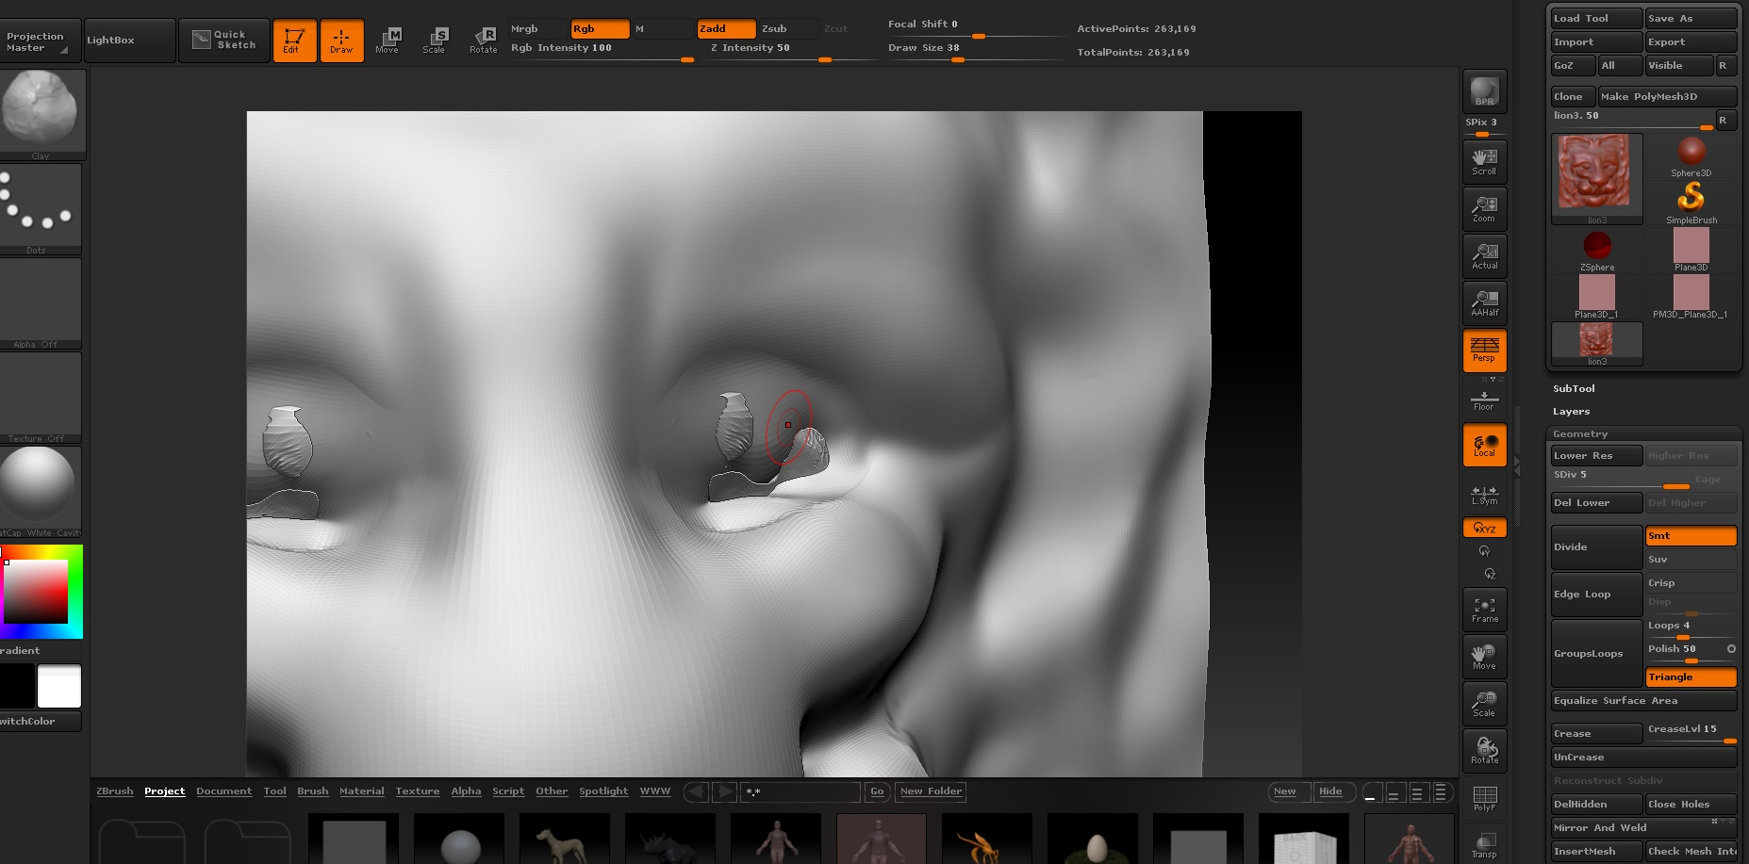Expand the Layers palette section
Viewport: 1749px width, 864px height.
tap(1571, 412)
